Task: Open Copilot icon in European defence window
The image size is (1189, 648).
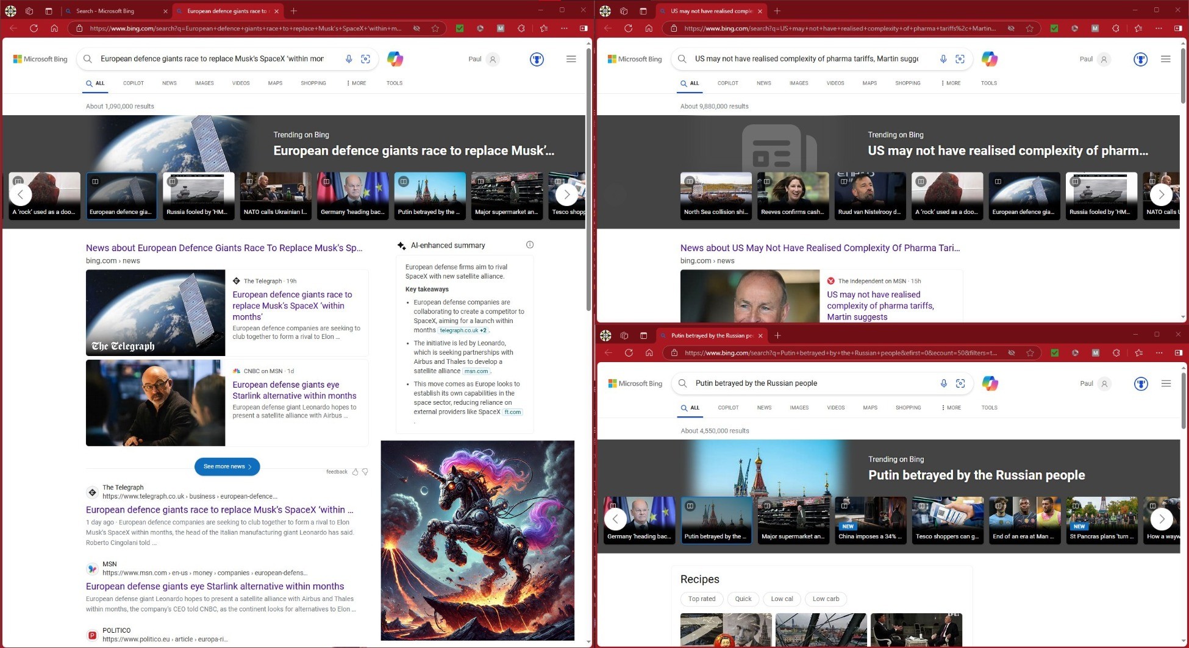Action: (x=395, y=59)
